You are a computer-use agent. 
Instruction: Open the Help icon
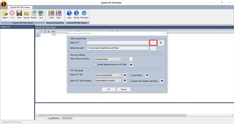[69, 15]
